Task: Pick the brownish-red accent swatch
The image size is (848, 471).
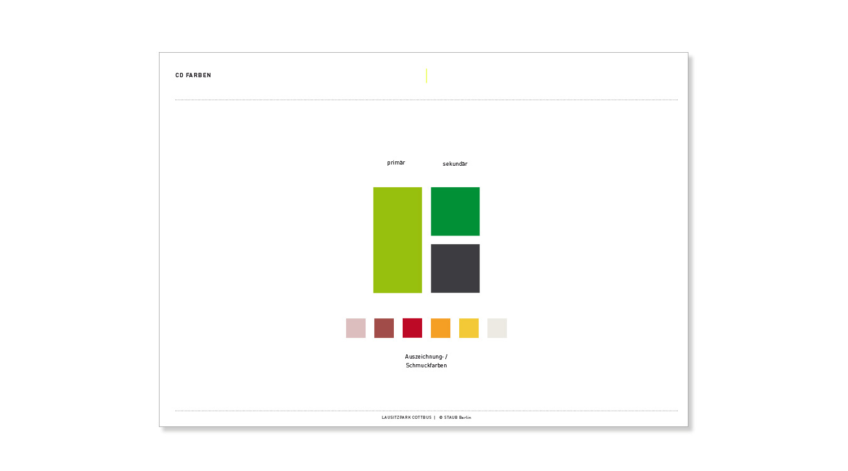Action: [384, 328]
